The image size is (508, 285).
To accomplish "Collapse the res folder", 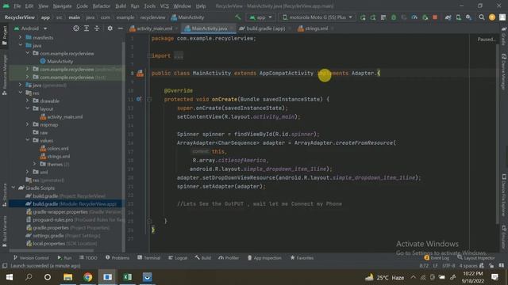I will click(x=21, y=93).
